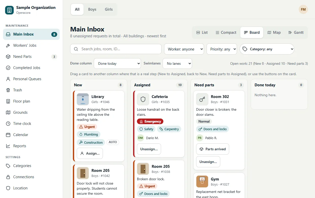
Task: Open the Need Parts box item
Action: pos(31,57)
